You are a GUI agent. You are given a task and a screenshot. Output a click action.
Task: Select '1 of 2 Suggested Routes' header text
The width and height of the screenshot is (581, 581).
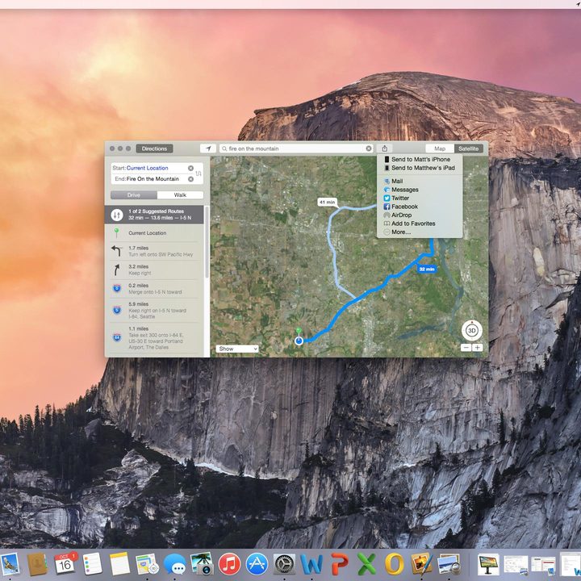(156, 211)
